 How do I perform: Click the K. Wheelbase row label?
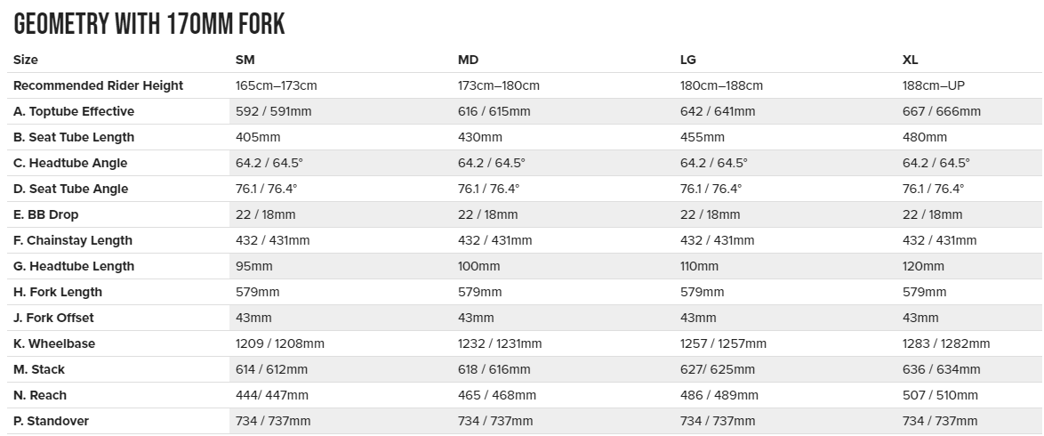point(54,343)
